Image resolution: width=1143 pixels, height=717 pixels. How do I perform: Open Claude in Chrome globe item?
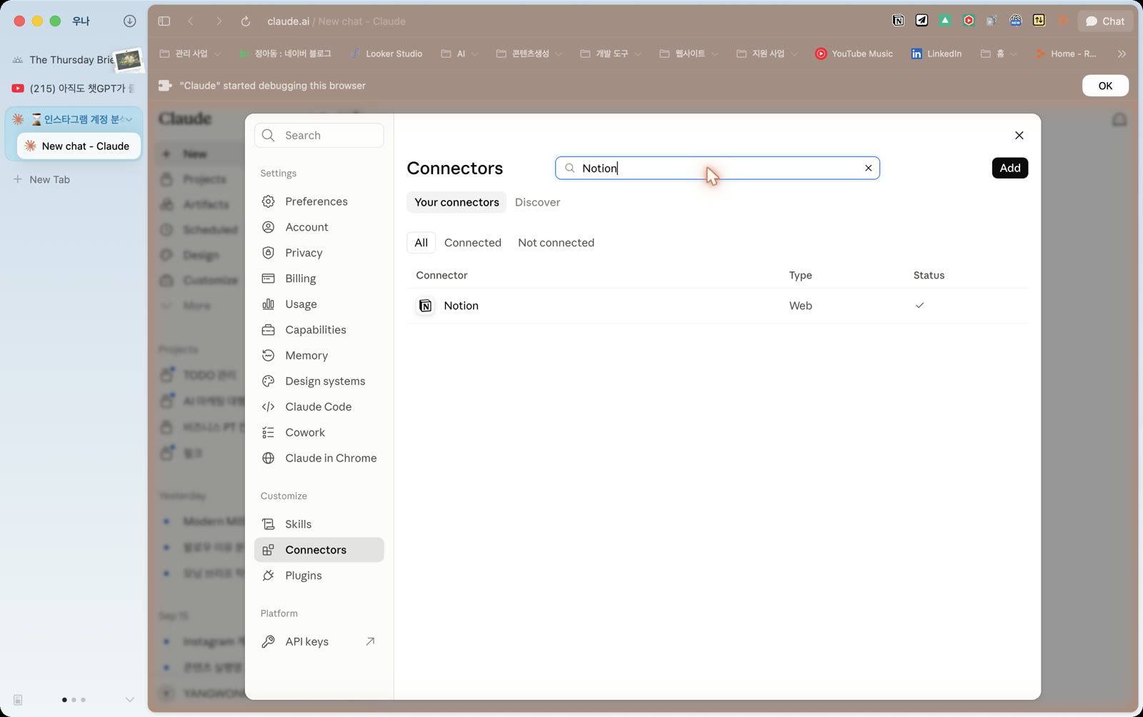coord(319,458)
